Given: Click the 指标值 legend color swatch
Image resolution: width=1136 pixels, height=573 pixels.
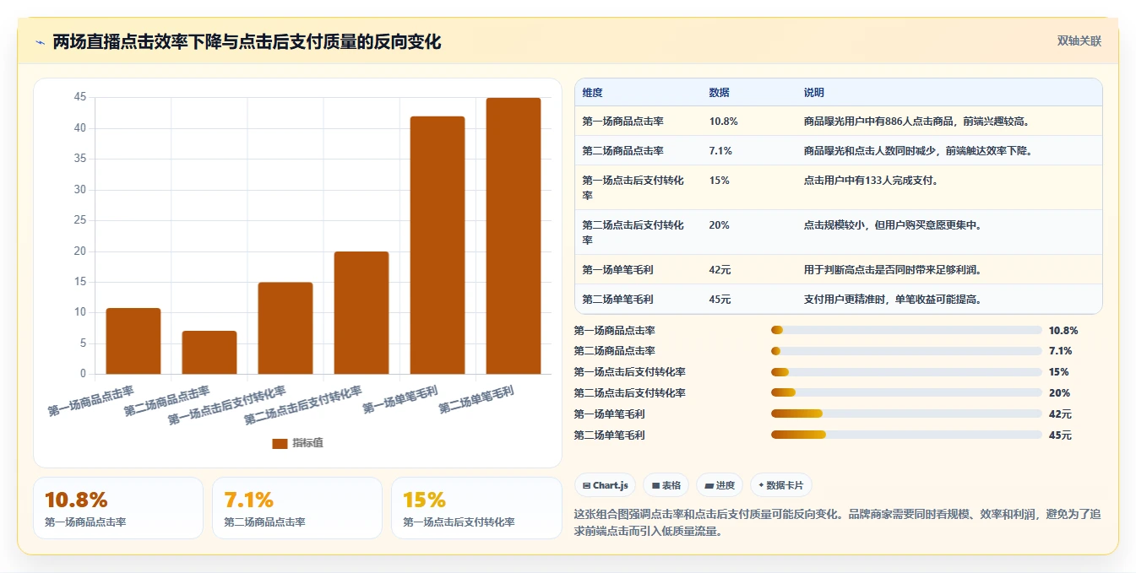Looking at the screenshot, I should point(280,443).
